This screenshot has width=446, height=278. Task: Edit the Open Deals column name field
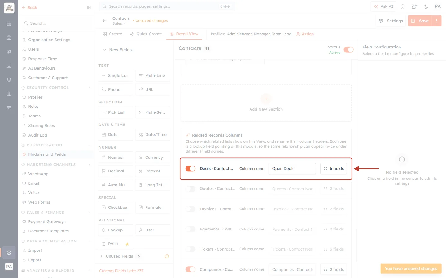coord(292,169)
